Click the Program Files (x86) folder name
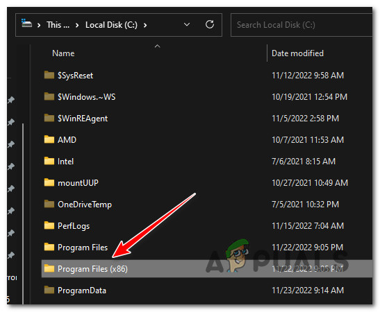This screenshot has width=380, height=312. click(x=92, y=269)
